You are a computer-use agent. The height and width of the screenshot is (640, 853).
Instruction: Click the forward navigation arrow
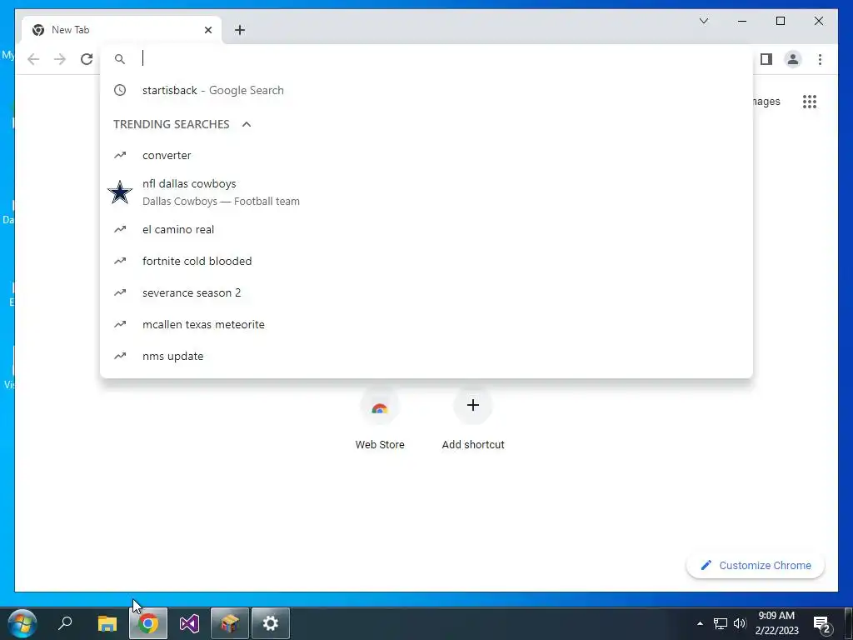[60, 59]
